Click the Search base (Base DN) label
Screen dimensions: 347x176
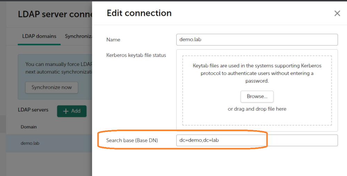(132, 140)
